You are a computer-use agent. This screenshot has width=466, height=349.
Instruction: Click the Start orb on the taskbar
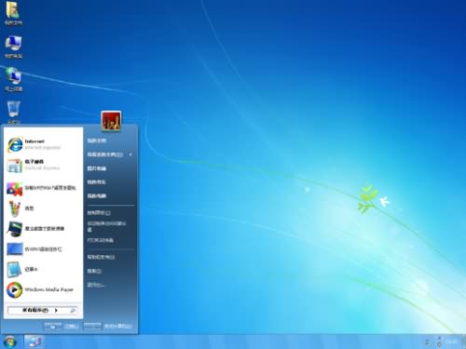click(10, 342)
